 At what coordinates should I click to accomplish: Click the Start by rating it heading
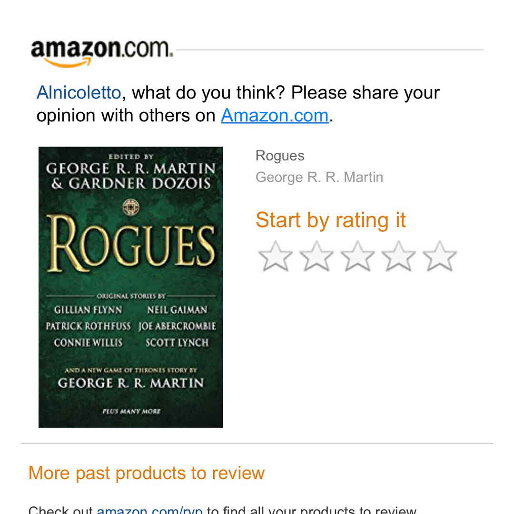tap(331, 220)
